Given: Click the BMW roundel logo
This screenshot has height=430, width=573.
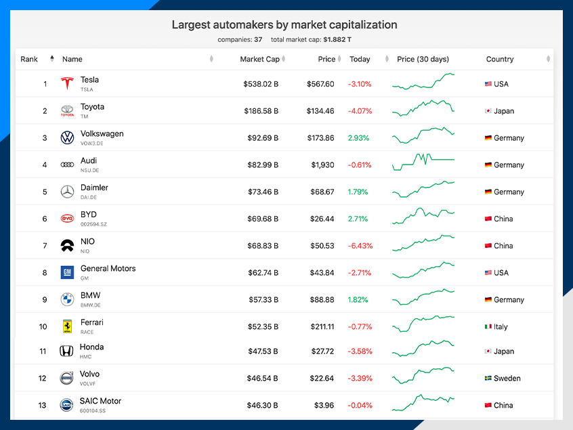Looking at the screenshot, I should pos(67,299).
